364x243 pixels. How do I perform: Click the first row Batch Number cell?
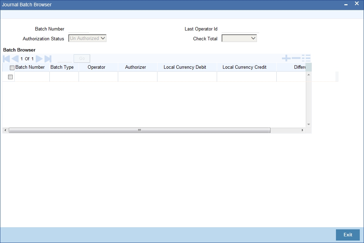coord(32,76)
